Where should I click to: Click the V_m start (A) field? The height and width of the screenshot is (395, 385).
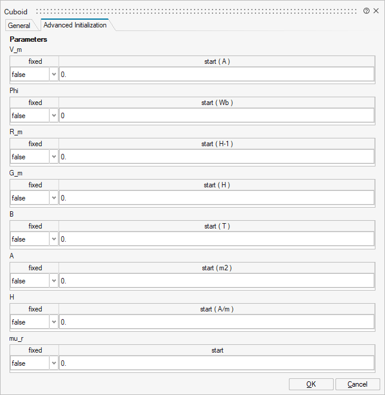click(216, 75)
